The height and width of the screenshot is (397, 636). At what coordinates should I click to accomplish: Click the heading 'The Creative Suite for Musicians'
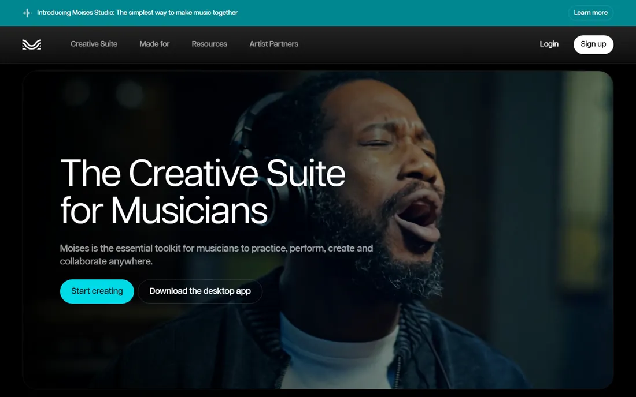[x=203, y=192]
